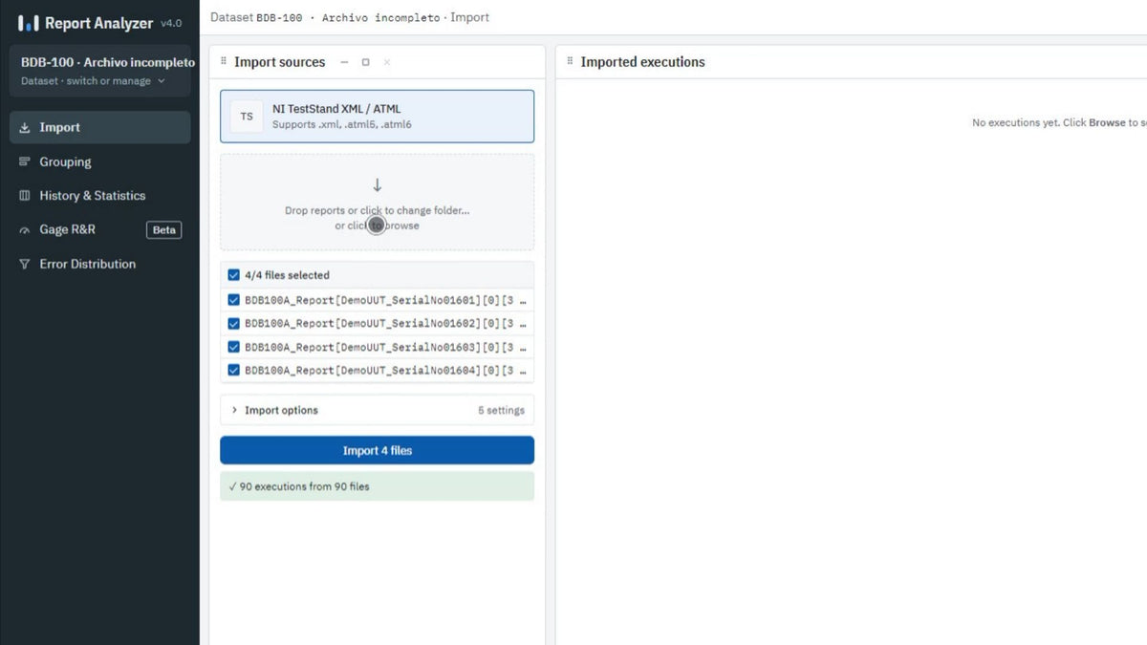Click the History & Statistics table icon
The height and width of the screenshot is (645, 1147).
click(25, 196)
